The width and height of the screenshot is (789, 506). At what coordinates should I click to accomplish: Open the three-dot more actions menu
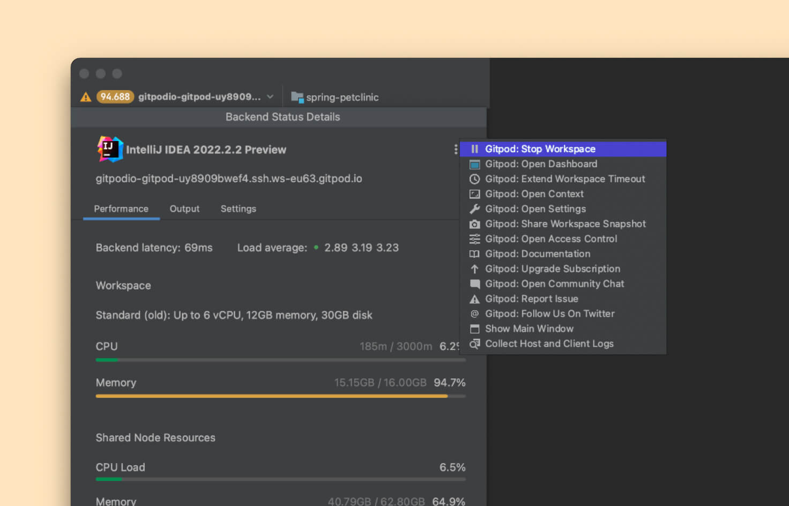pyautogui.click(x=456, y=149)
